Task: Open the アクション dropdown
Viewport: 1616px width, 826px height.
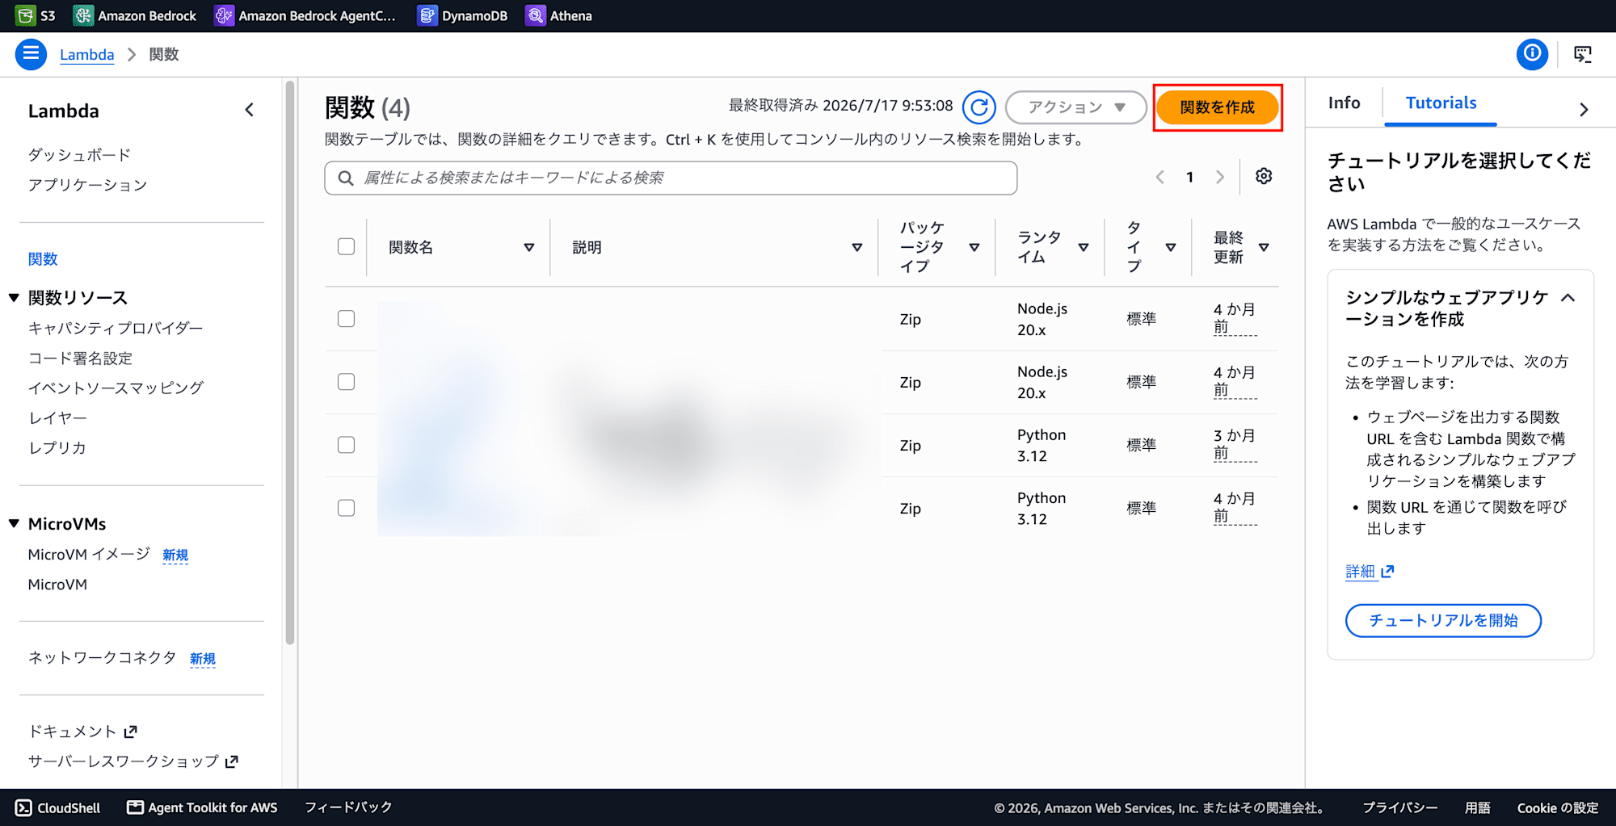Action: click(1075, 107)
